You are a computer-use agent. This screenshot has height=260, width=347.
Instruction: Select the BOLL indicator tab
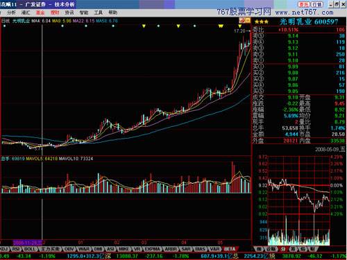click(x=30, y=249)
